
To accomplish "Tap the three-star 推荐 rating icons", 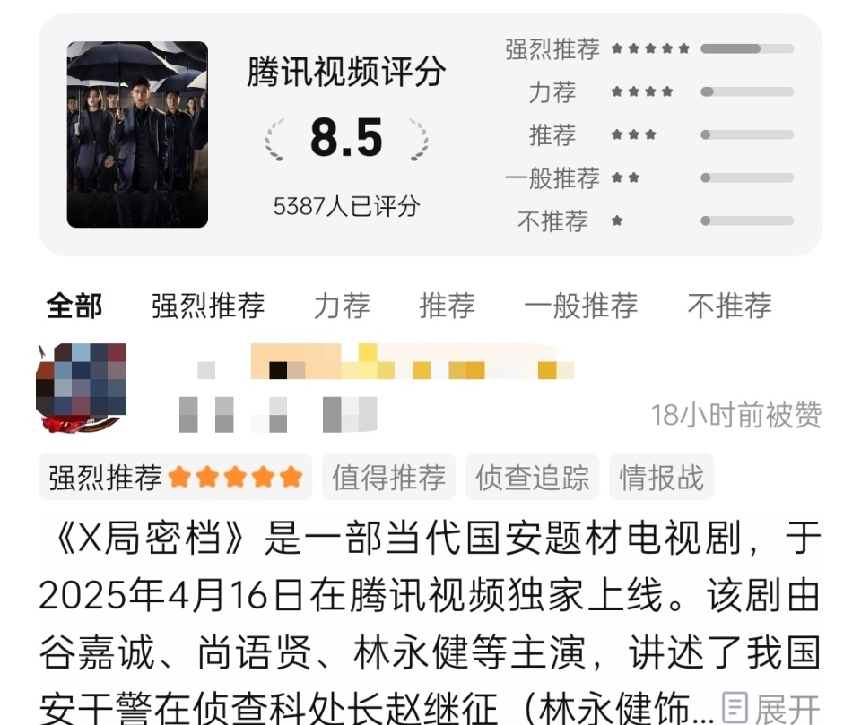I will pos(634,134).
